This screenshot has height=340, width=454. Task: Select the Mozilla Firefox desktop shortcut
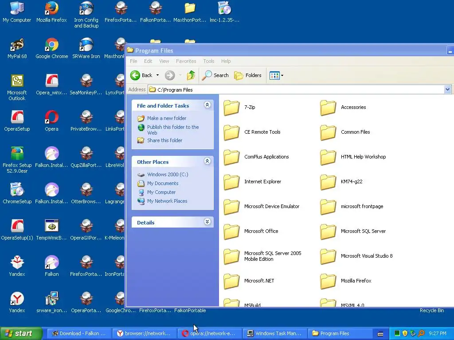click(x=51, y=12)
